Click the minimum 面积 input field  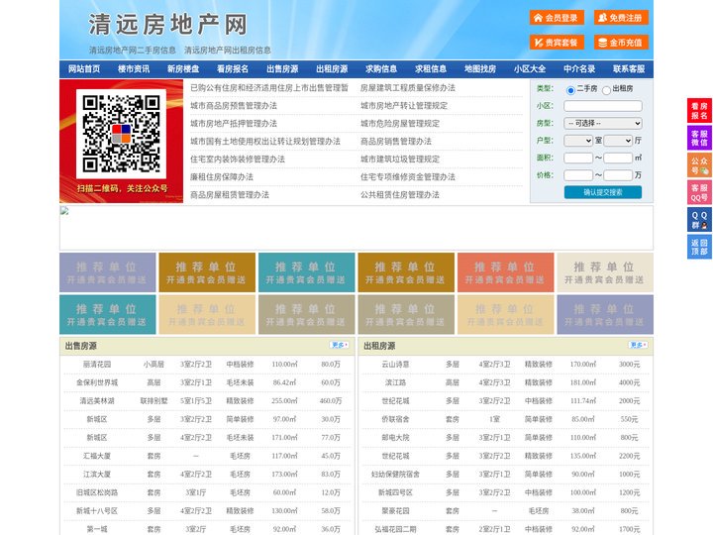[578, 158]
